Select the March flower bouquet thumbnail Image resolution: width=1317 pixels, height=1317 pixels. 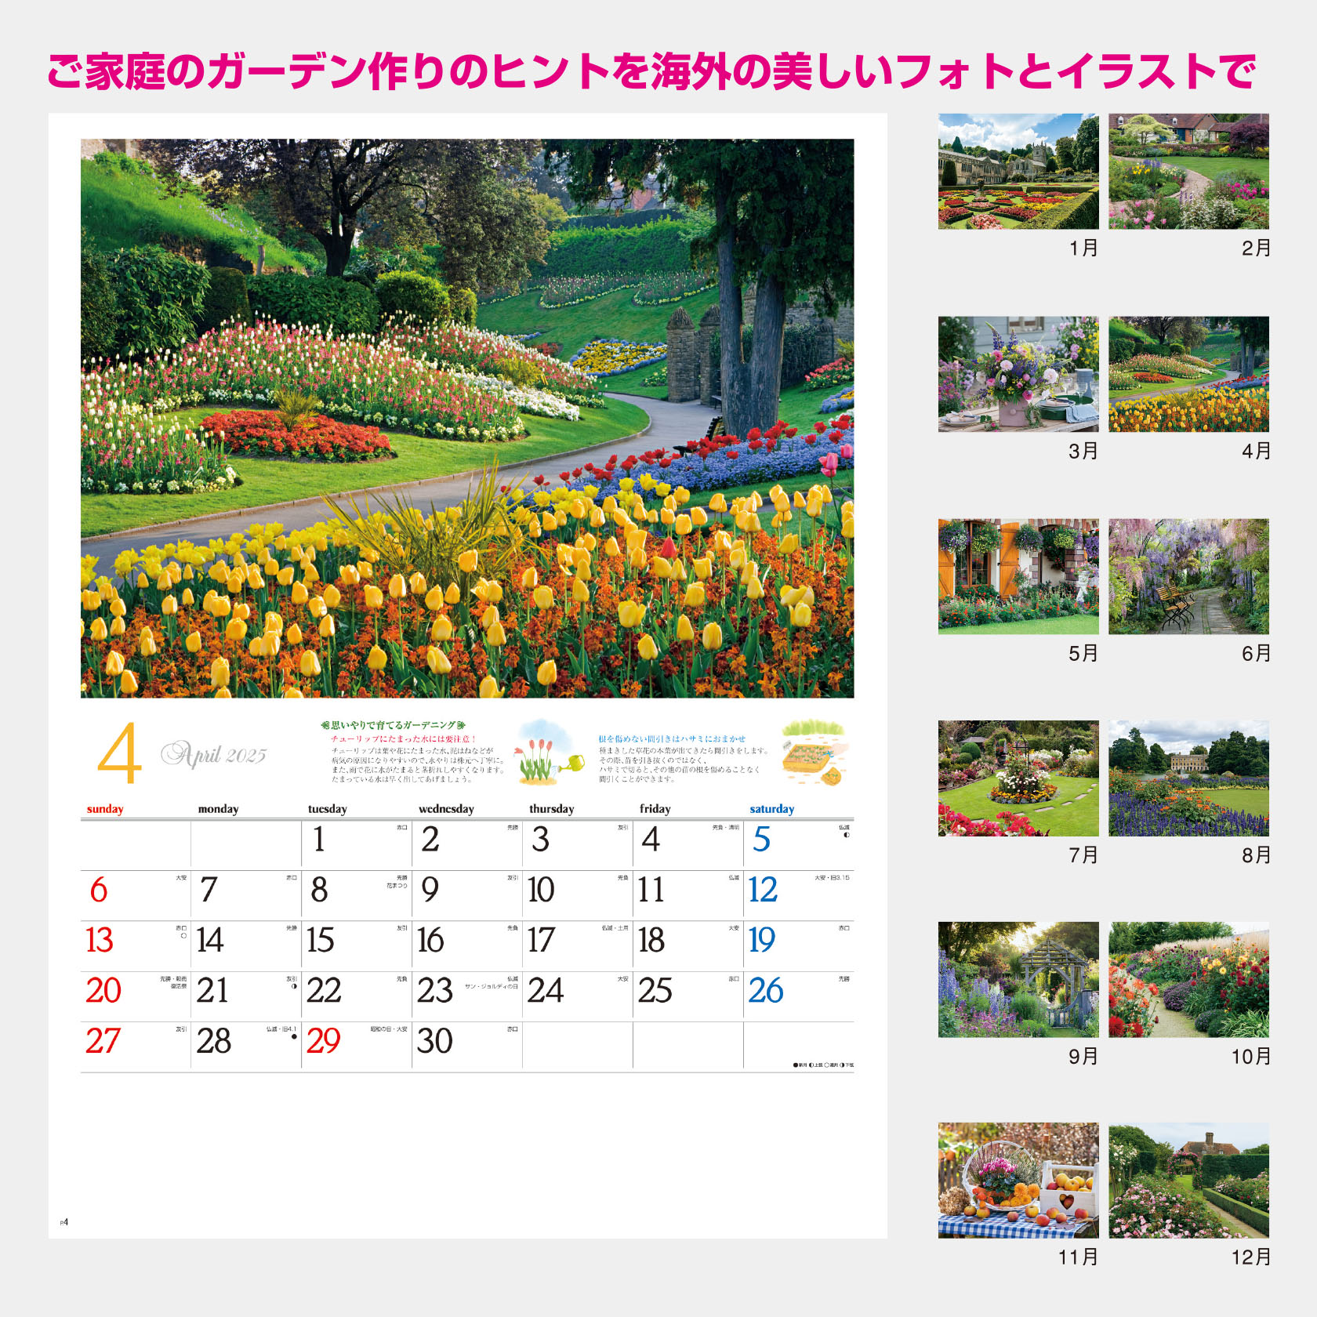pyautogui.click(x=1018, y=374)
